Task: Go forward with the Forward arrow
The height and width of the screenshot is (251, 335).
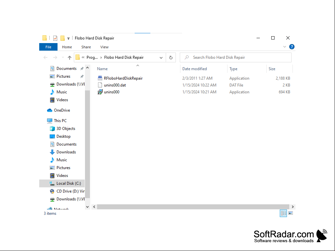Action: click(x=55, y=57)
